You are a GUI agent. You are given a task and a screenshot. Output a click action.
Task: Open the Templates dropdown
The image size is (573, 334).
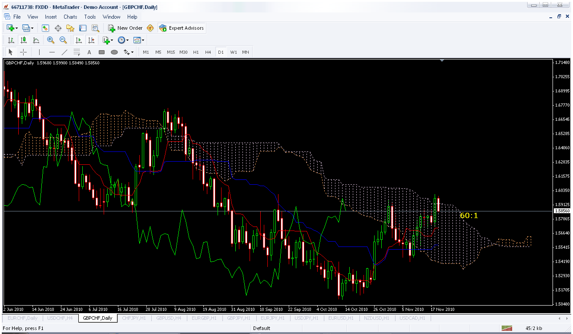point(139,40)
